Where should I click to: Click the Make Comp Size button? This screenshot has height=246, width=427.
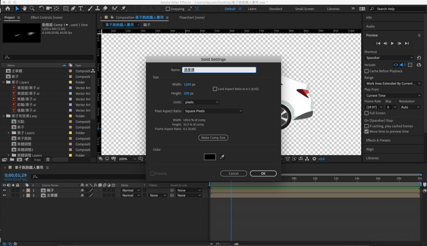click(213, 138)
